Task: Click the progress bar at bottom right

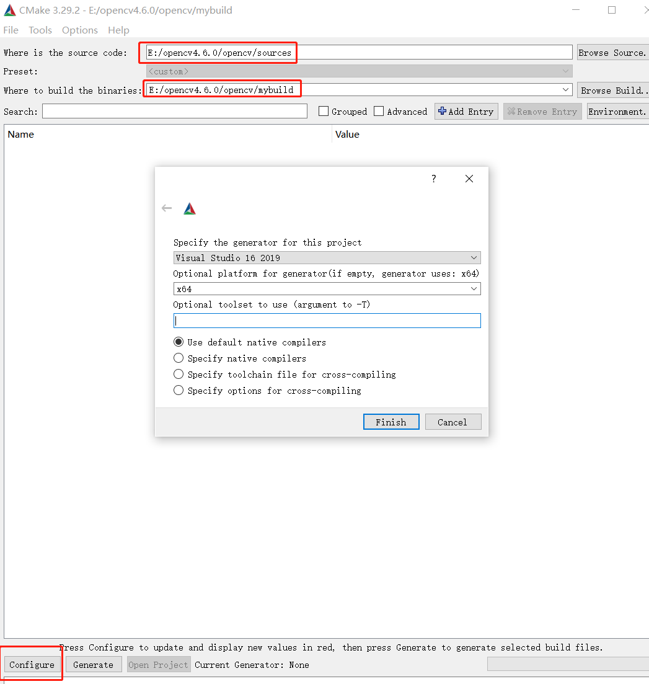Action: [568, 664]
